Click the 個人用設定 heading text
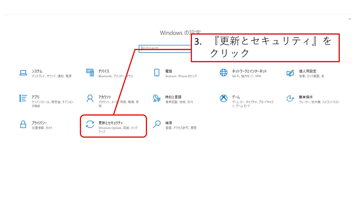355x199 pixels. [x=307, y=71]
